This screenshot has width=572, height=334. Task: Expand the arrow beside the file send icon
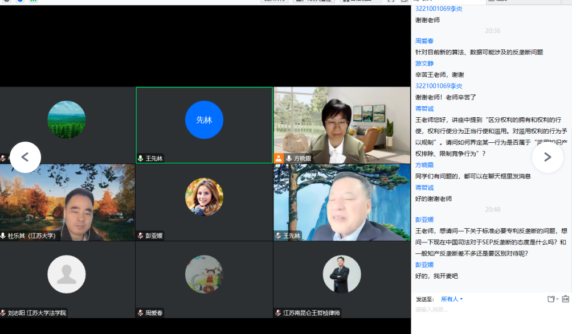pyautogui.click(x=557, y=299)
